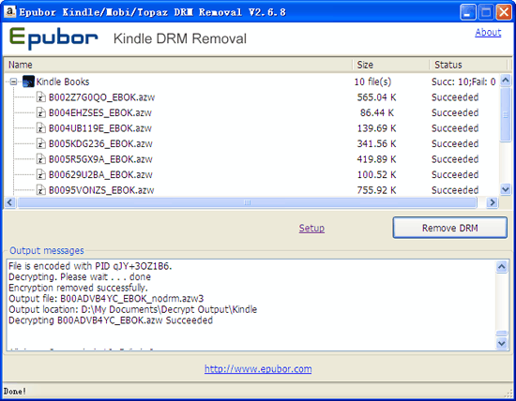Click the Epubor logo
Image resolution: width=516 pixels, height=401 pixels.
point(53,38)
